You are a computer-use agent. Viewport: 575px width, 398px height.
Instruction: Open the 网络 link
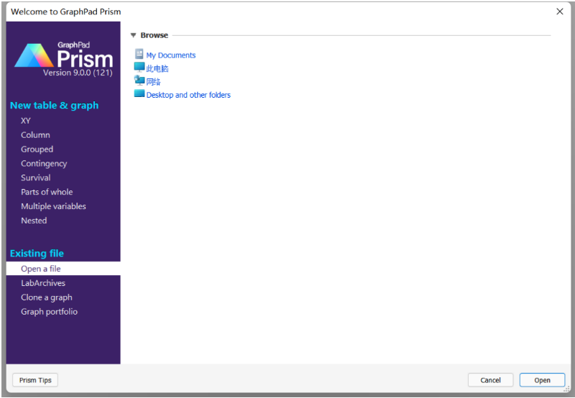pyautogui.click(x=153, y=82)
